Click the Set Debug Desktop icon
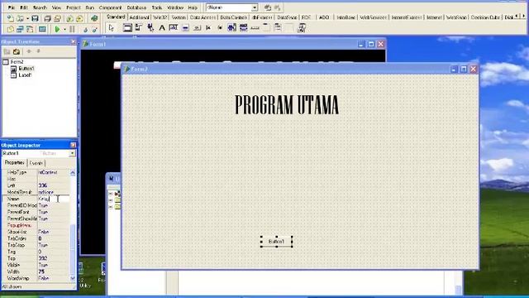Image resolution: width=529 pixels, height=298 pixels. tap(277, 7)
